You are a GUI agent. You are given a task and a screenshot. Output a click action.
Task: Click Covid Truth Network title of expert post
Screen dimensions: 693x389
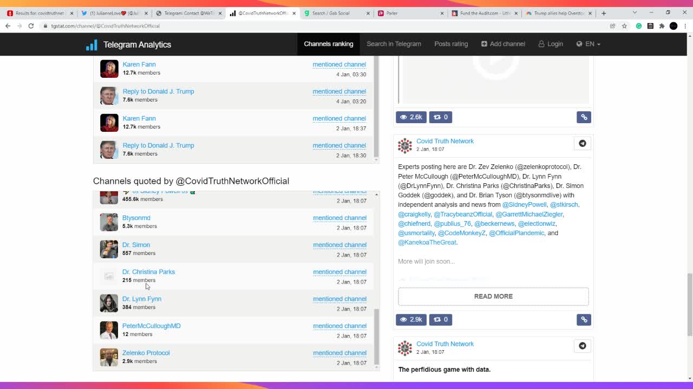(x=445, y=141)
